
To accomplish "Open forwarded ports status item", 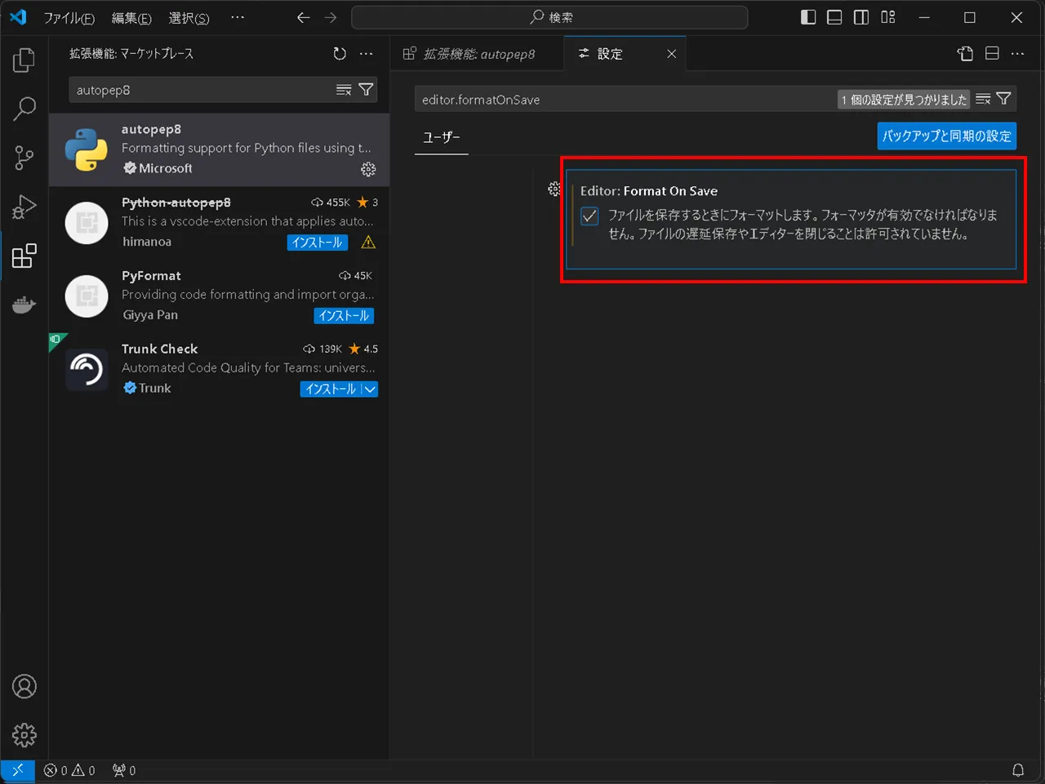I will pos(124,770).
